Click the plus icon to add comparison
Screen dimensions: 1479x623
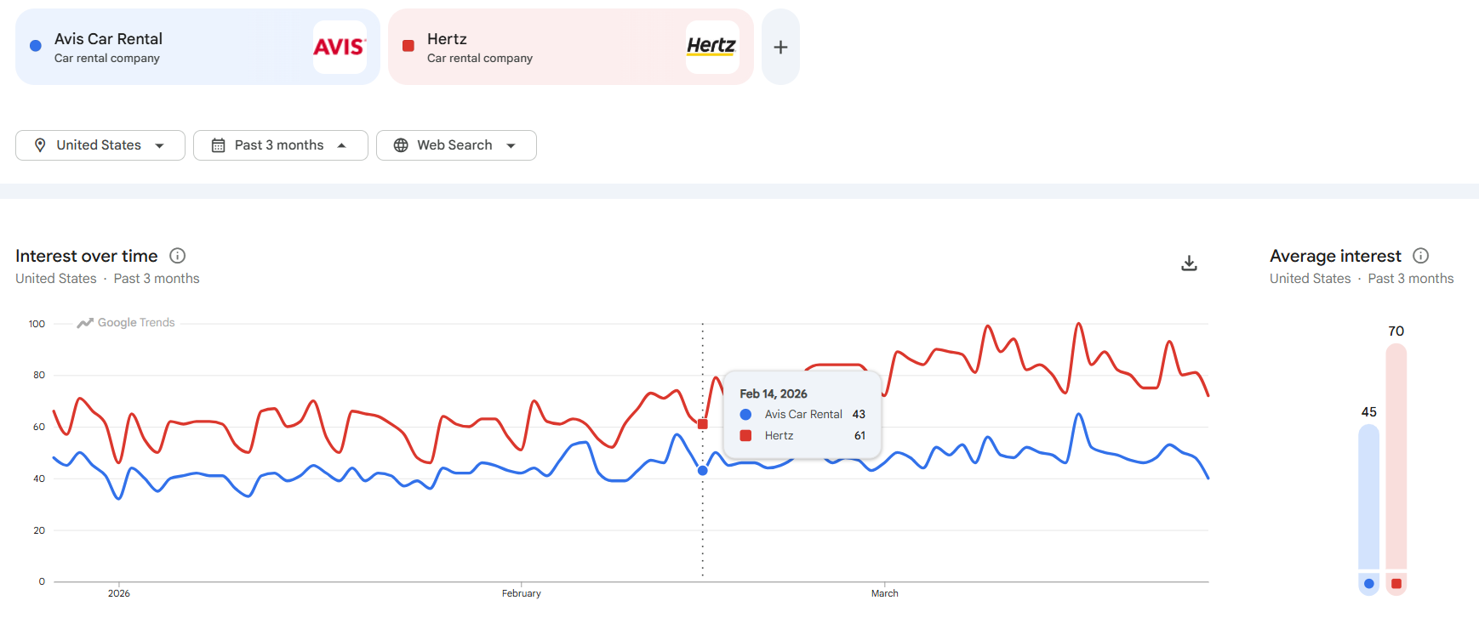pyautogui.click(x=780, y=48)
